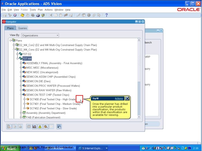
Task: Open the Window menu
Action: point(59,10)
